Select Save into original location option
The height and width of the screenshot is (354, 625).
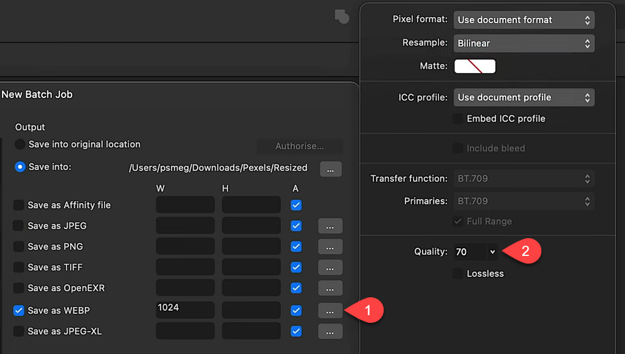pyautogui.click(x=20, y=145)
